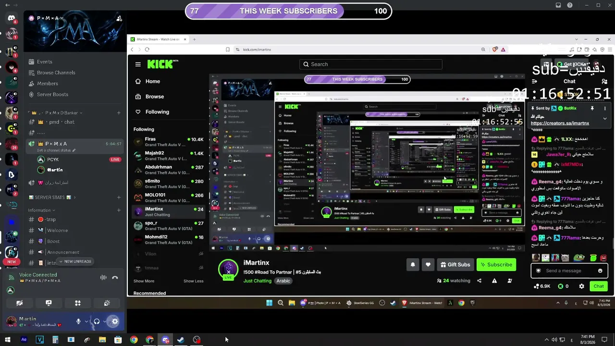This screenshot has width=615, height=346.
Task: Deafen audio with headphones icon
Action: (97, 321)
